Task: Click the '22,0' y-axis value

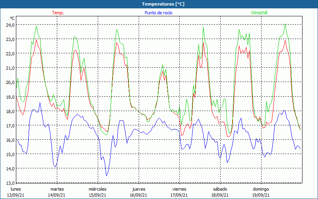Action: pyautogui.click(x=10, y=54)
